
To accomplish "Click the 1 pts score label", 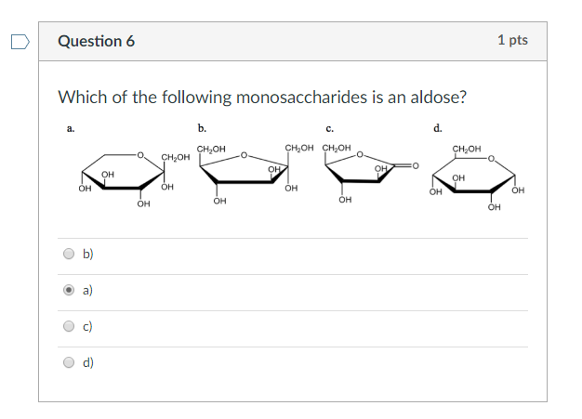I will click(x=512, y=40).
